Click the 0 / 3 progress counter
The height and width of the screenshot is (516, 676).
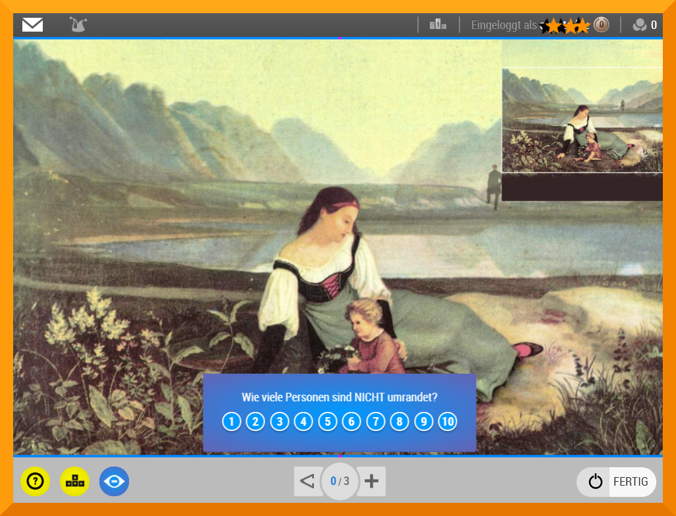tap(340, 481)
